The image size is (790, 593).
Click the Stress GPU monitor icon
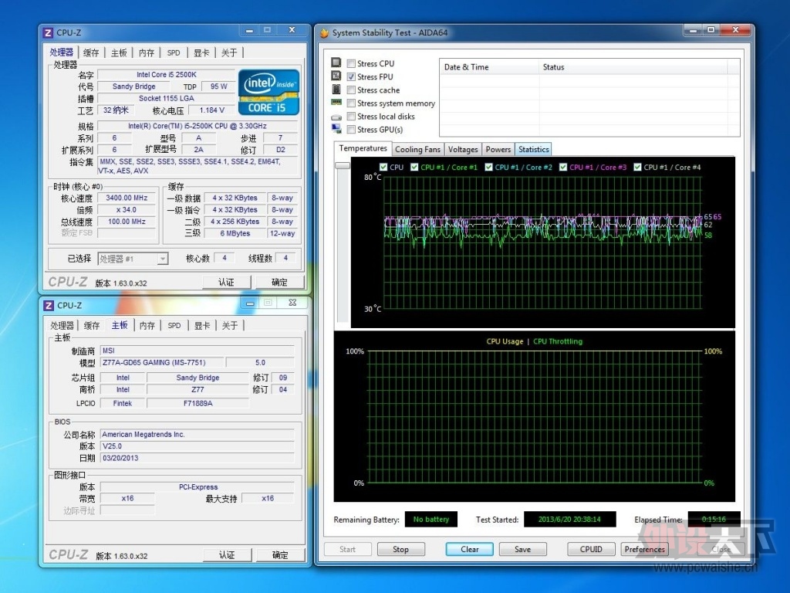pyautogui.click(x=336, y=129)
